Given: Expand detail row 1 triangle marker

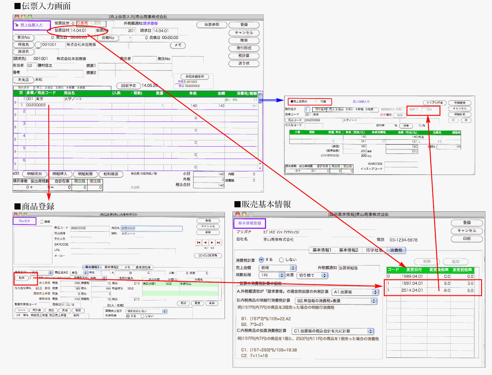Looking at the screenshot, I should tap(15, 103).
